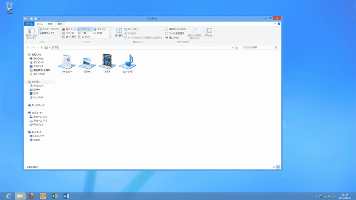This screenshot has width=356, height=200.
Task: Select the 表示 view tab
Action: click(x=60, y=24)
